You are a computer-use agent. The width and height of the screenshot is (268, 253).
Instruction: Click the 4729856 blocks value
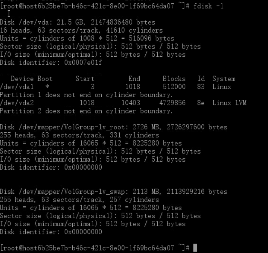(172, 103)
